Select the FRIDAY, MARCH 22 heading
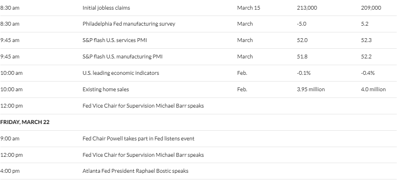 (25, 122)
